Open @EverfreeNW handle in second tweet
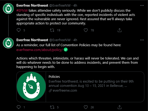This screenshot has width=148, height=111. (60, 40)
